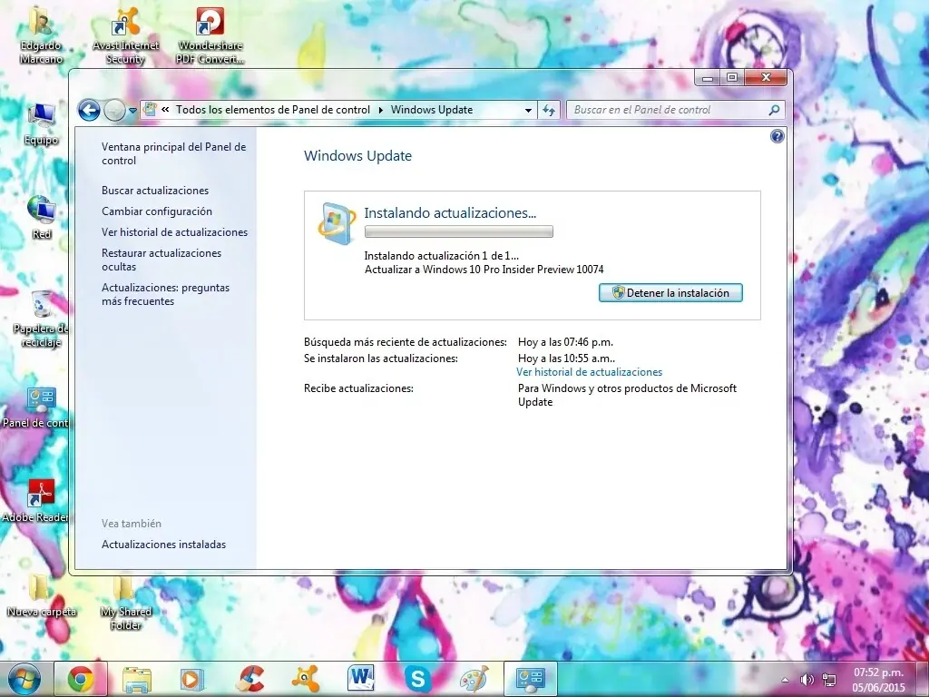Click the Control Panel taskbar button
Screen dimensions: 929x697
(x=530, y=679)
